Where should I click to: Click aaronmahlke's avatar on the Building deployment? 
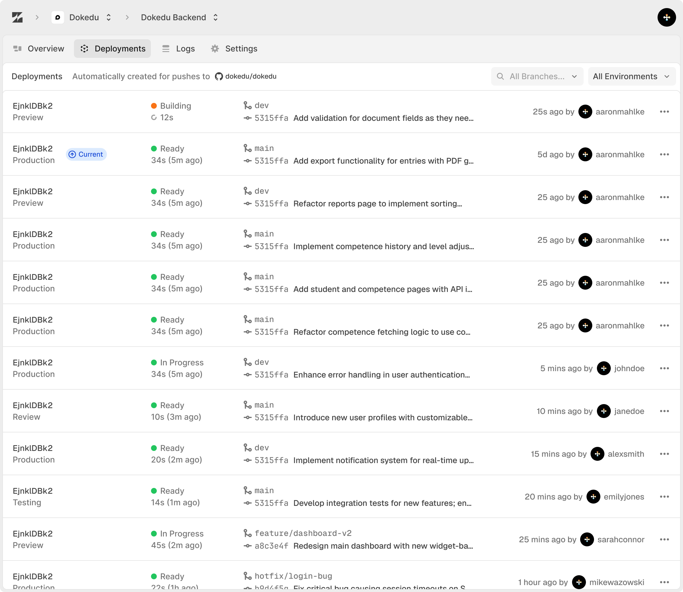click(585, 112)
